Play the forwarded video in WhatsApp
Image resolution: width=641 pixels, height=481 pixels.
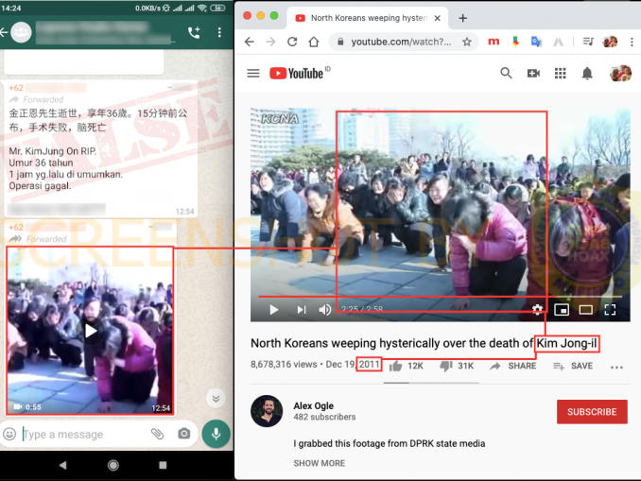[x=91, y=331]
